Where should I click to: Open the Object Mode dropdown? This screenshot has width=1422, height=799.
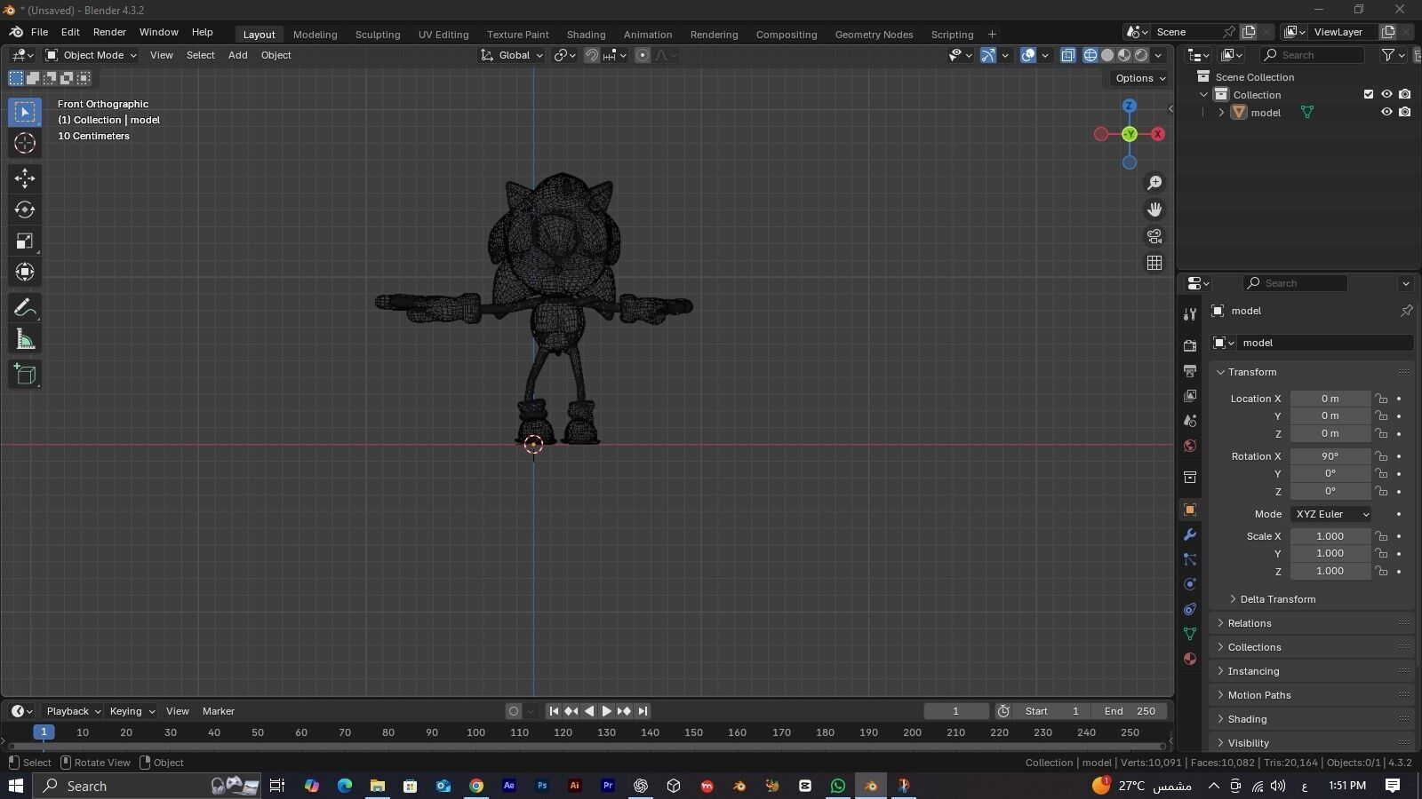[92, 55]
